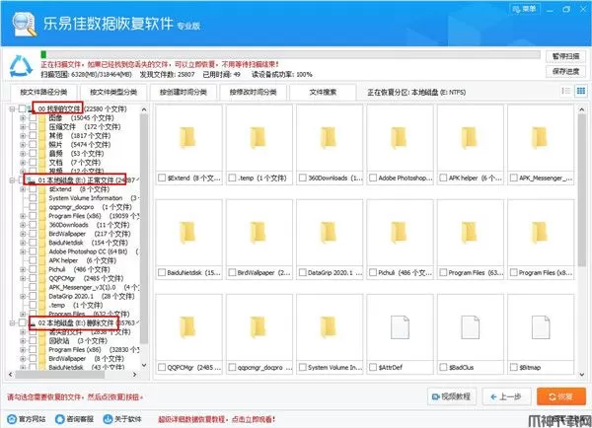592x428 pixels.
Task: Click the scan progress bar
Action: pyautogui.click(x=290, y=54)
